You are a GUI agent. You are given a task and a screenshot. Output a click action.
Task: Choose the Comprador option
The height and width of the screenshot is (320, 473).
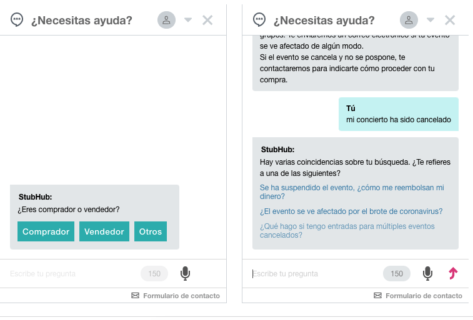tap(46, 231)
